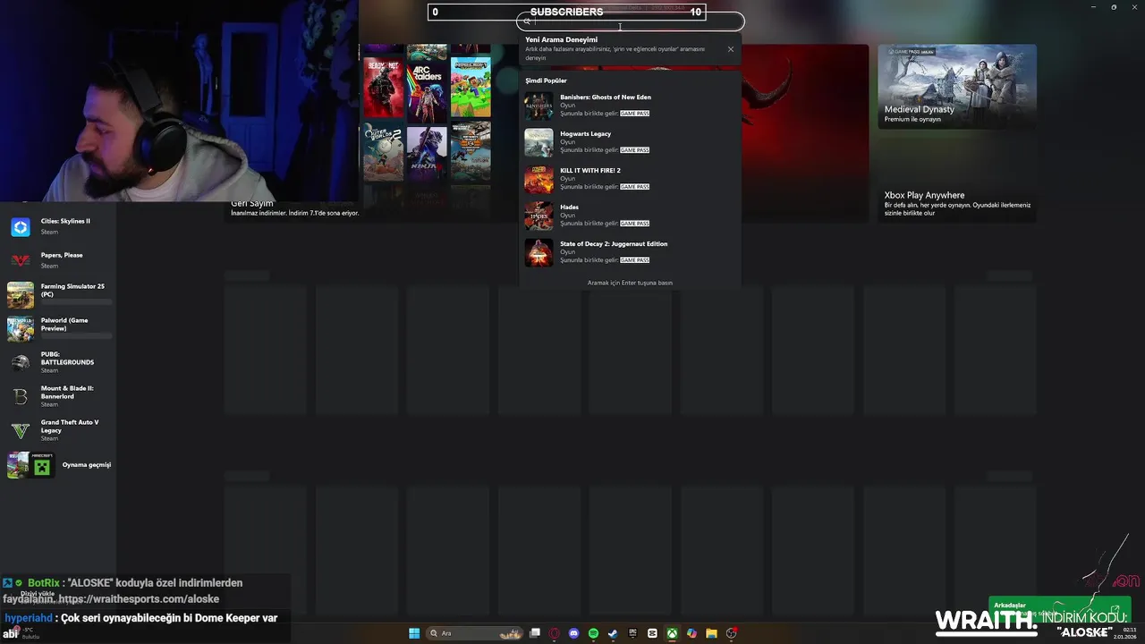This screenshot has height=644, width=1145.
Task: Open File Explorer from the taskbar
Action: pos(711,633)
